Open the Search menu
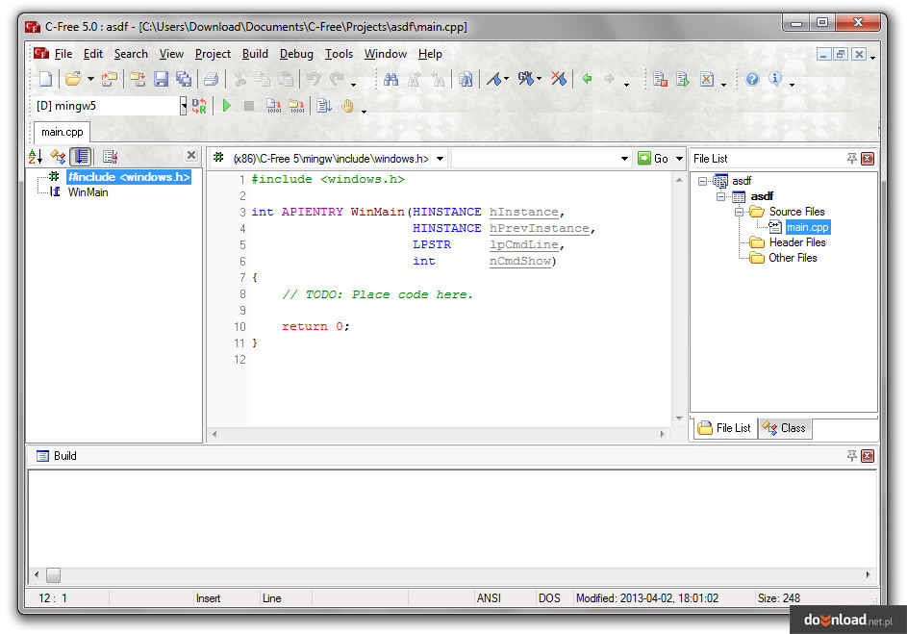Image resolution: width=907 pixels, height=634 pixels. coord(131,54)
